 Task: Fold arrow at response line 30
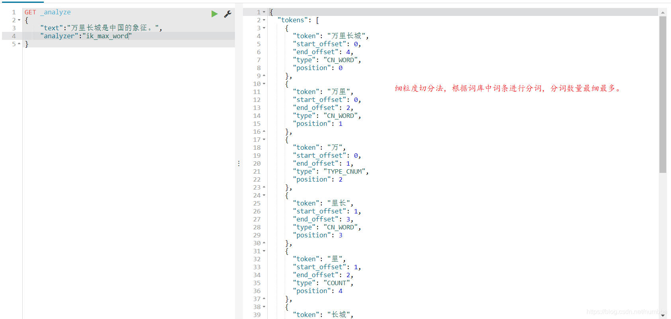point(264,243)
